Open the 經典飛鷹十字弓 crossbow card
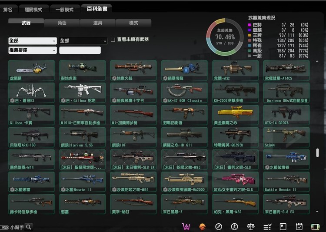The height and width of the screenshot is (232, 326). [133, 93]
